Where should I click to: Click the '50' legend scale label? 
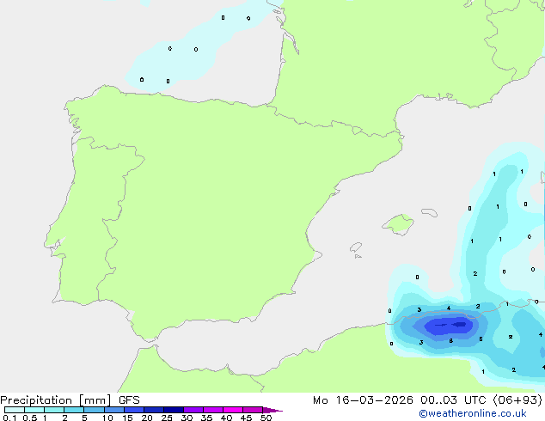click(266, 418)
